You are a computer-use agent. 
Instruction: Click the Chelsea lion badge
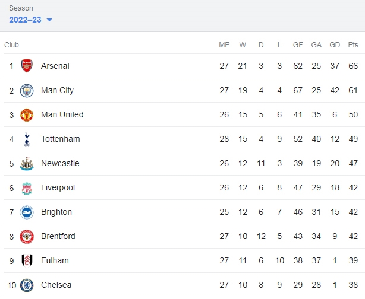[x=27, y=285]
